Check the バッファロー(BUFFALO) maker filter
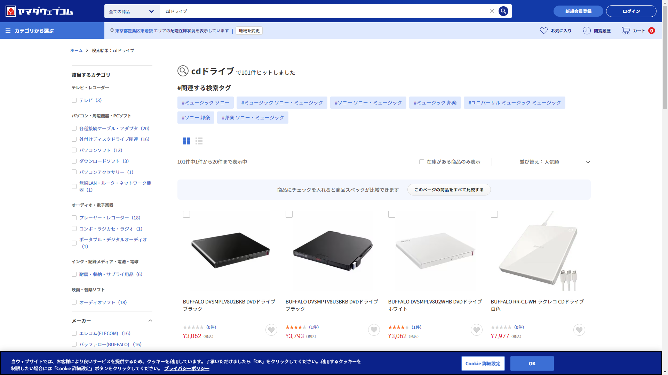The width and height of the screenshot is (668, 375). 74,344
